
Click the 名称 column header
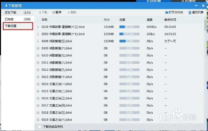44,20
